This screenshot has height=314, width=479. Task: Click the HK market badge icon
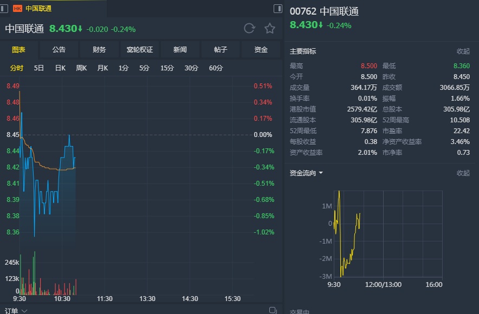[x=17, y=8]
